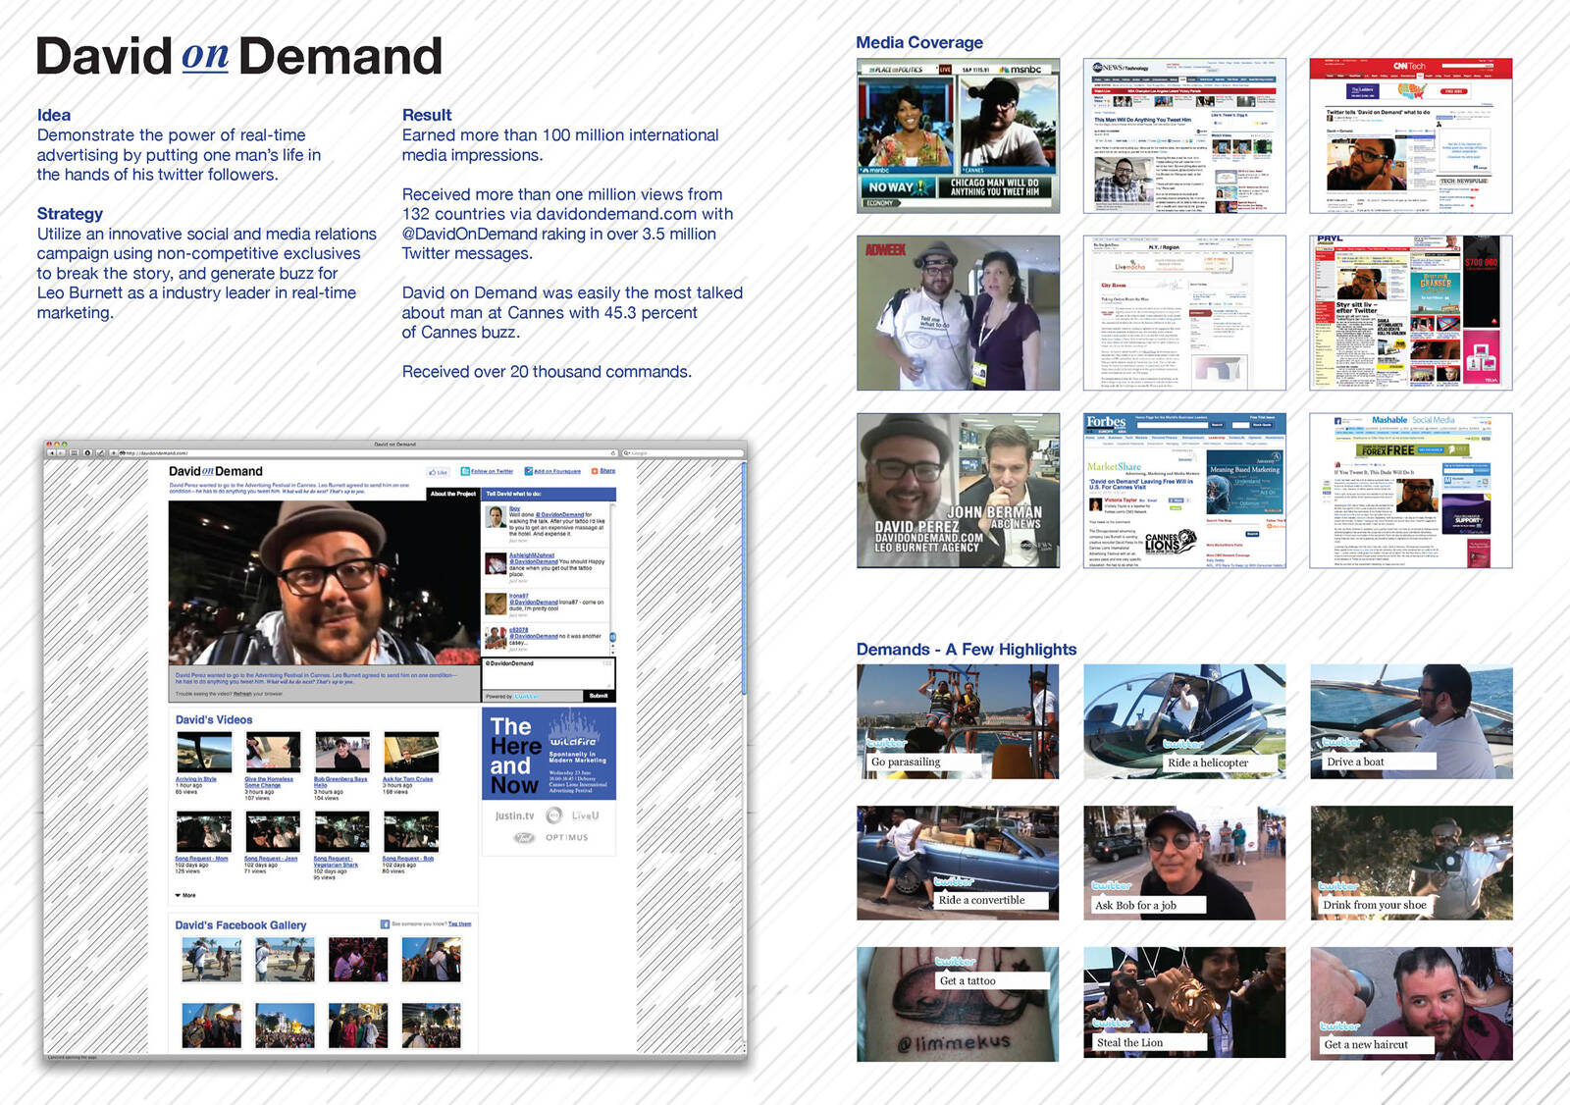Click the Ford oval sponsor logo
Screen dimensions: 1570x1105
click(524, 838)
